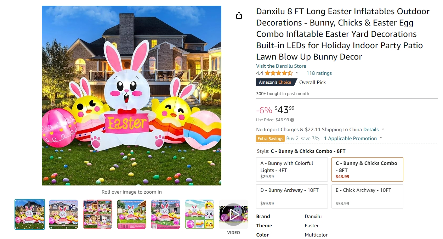This screenshot has height=239, width=443.
Task: Open the ratings popover chevron beside the stars
Action: pyautogui.click(x=297, y=73)
